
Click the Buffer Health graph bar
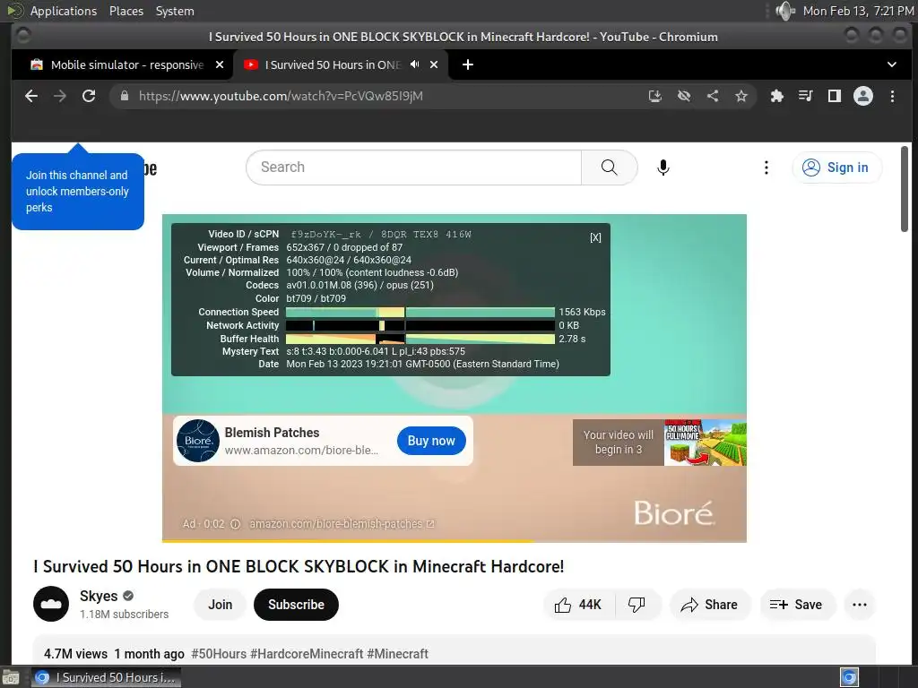pyautogui.click(x=420, y=339)
